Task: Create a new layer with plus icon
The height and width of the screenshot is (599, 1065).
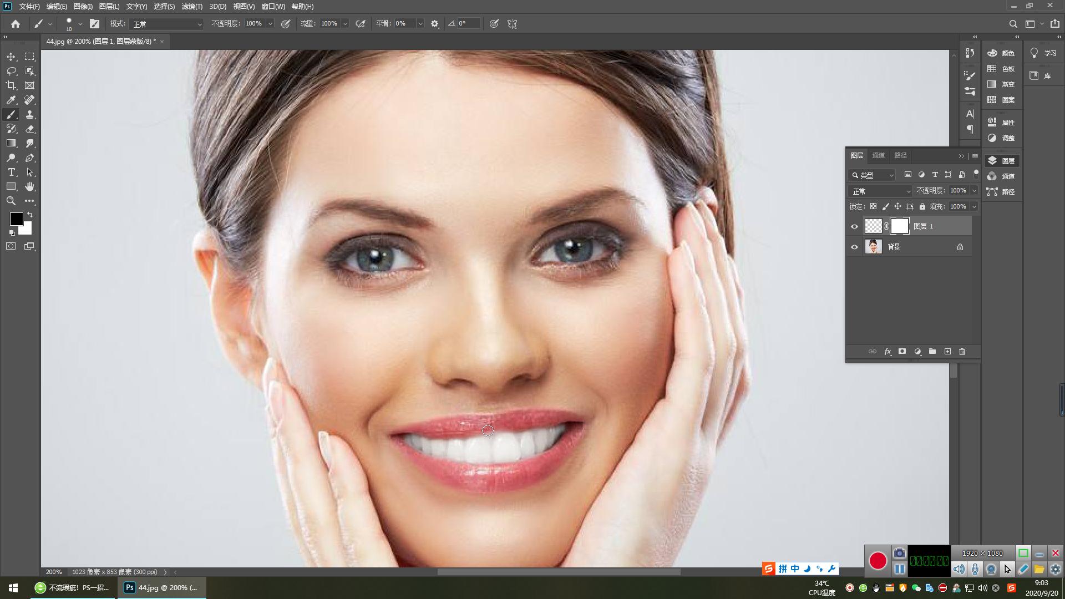Action: [947, 352]
